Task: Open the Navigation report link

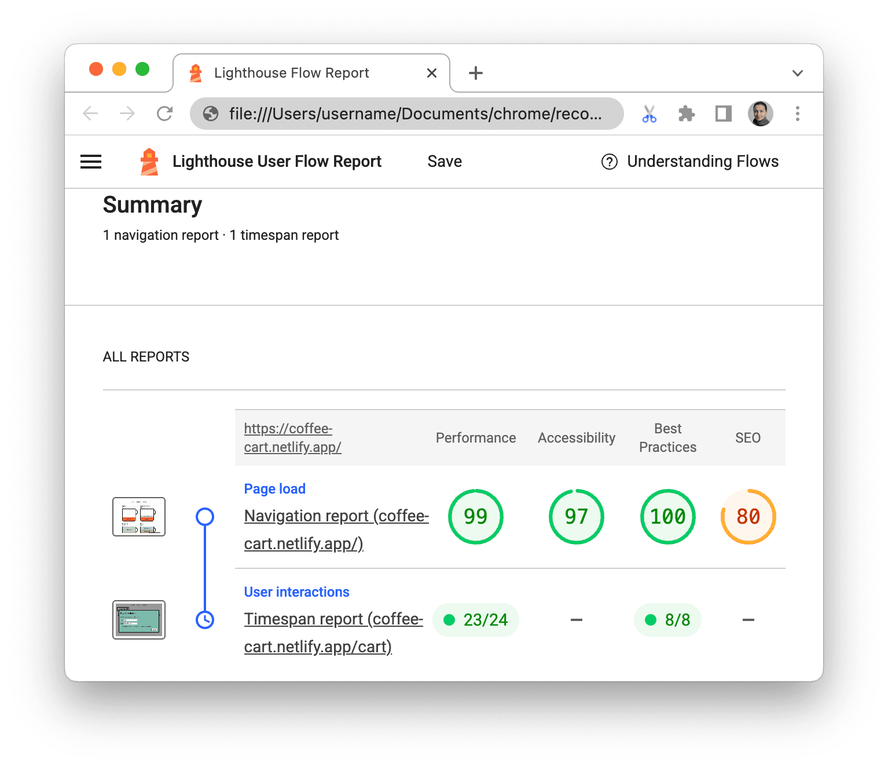Action: (336, 529)
